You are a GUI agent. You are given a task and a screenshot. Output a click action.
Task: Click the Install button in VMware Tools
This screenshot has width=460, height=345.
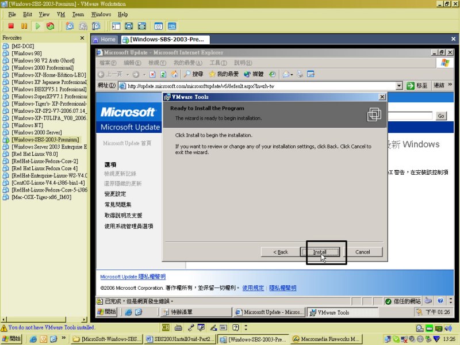(320, 252)
